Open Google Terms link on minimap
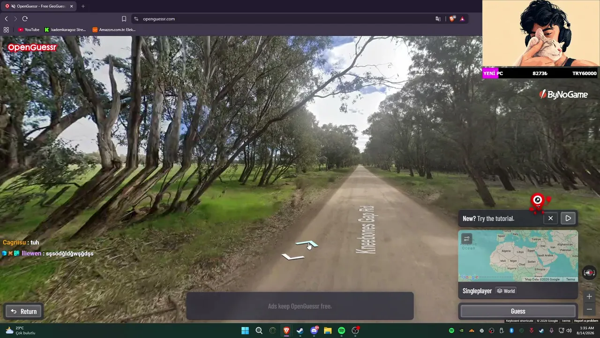This screenshot has height=338, width=600. click(570, 279)
